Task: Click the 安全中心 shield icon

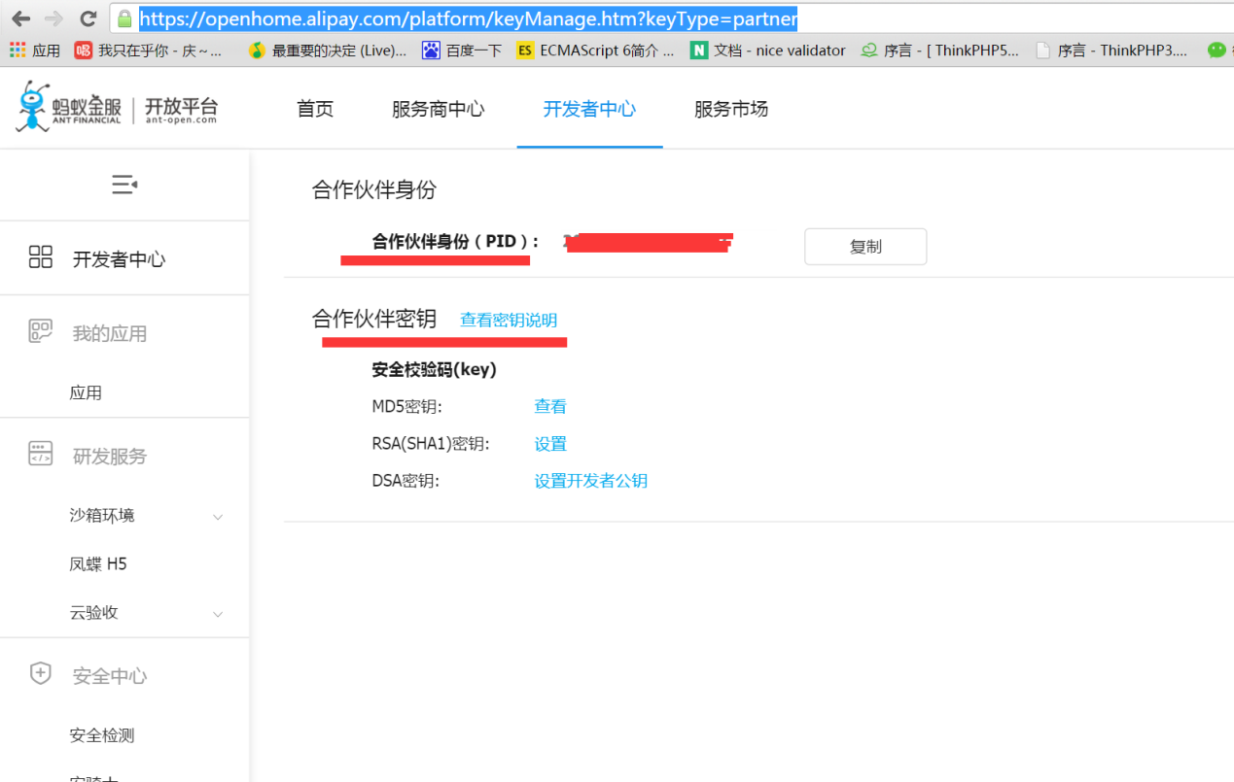Action: point(41,674)
